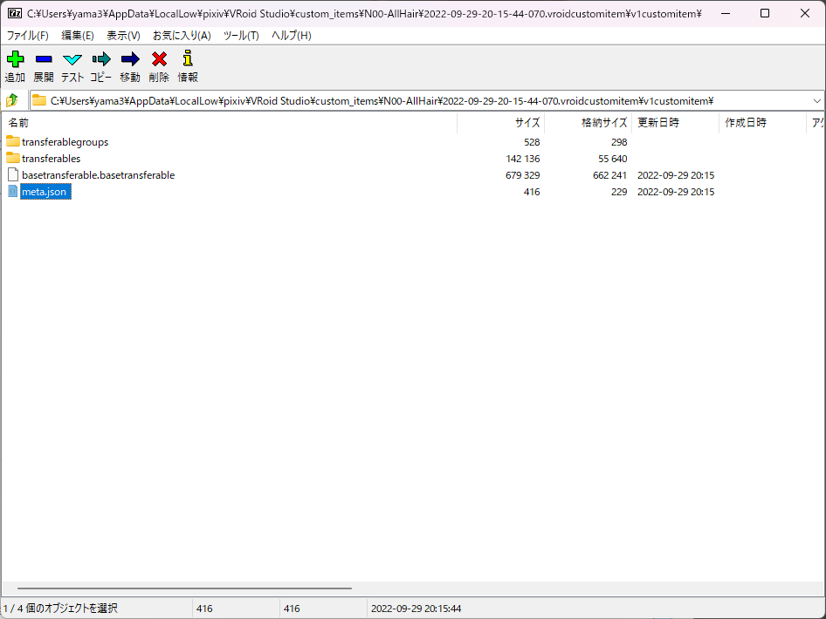Click the packed size value 662 241
826x619 pixels.
click(x=609, y=175)
